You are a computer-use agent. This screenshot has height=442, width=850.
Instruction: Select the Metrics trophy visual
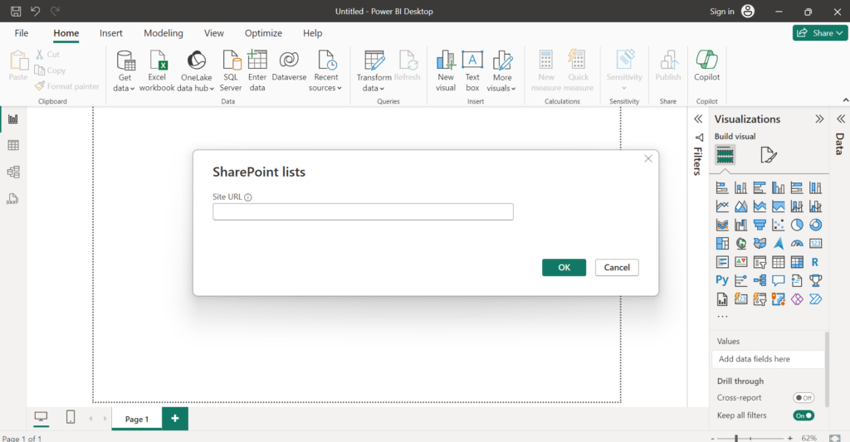(x=815, y=280)
